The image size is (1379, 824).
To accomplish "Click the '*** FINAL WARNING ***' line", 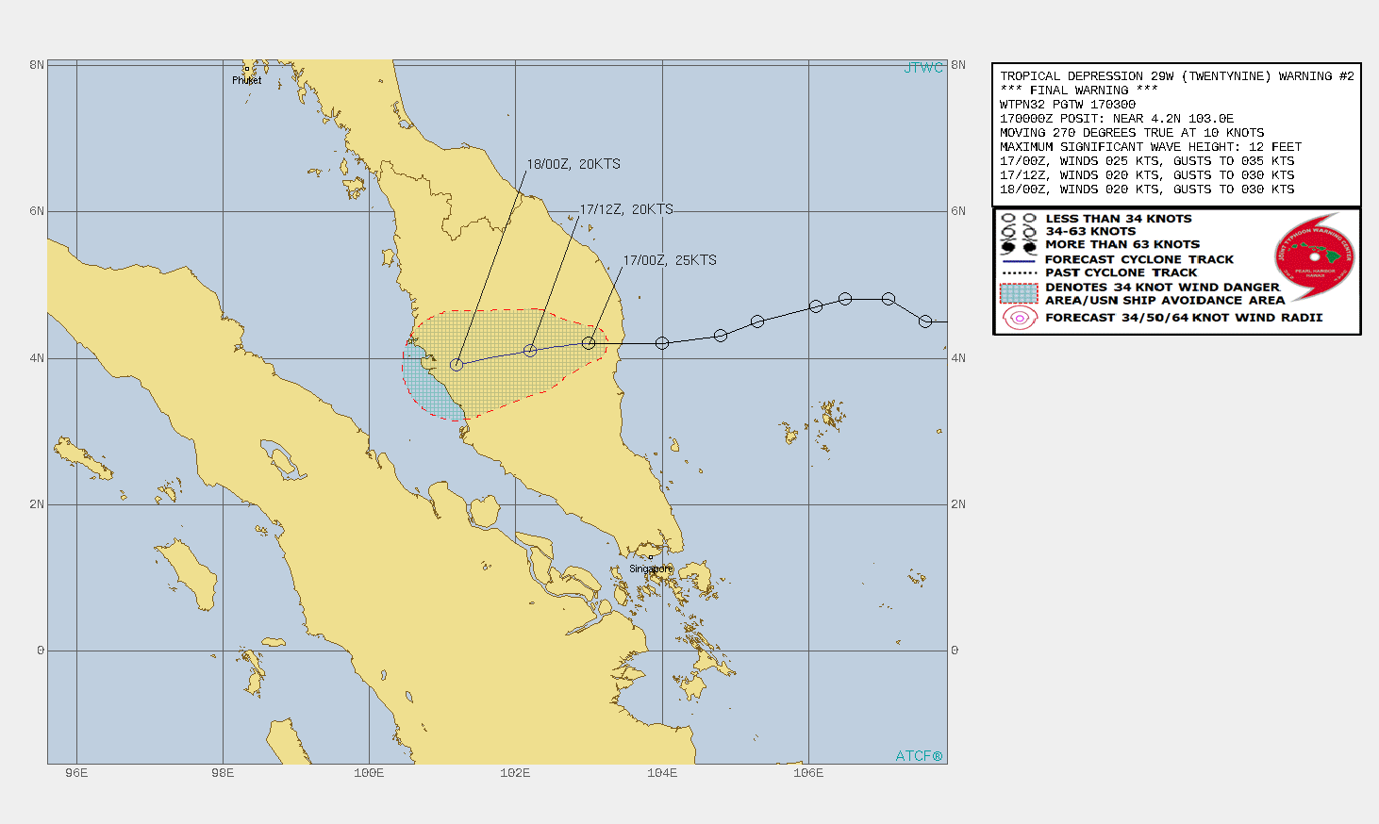I will pos(1079,91).
